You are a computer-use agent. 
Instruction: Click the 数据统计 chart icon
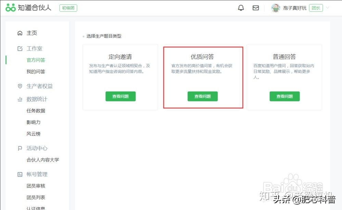tap(20, 99)
